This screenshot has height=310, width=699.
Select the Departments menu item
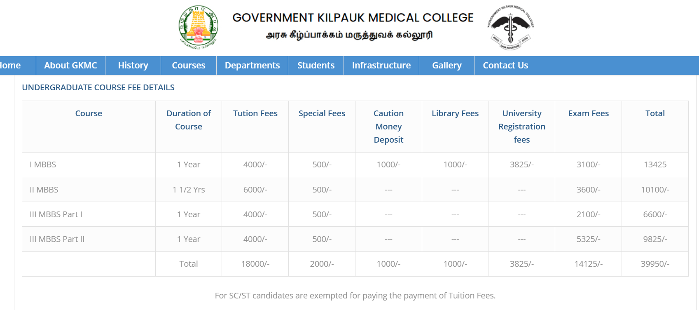click(x=252, y=66)
